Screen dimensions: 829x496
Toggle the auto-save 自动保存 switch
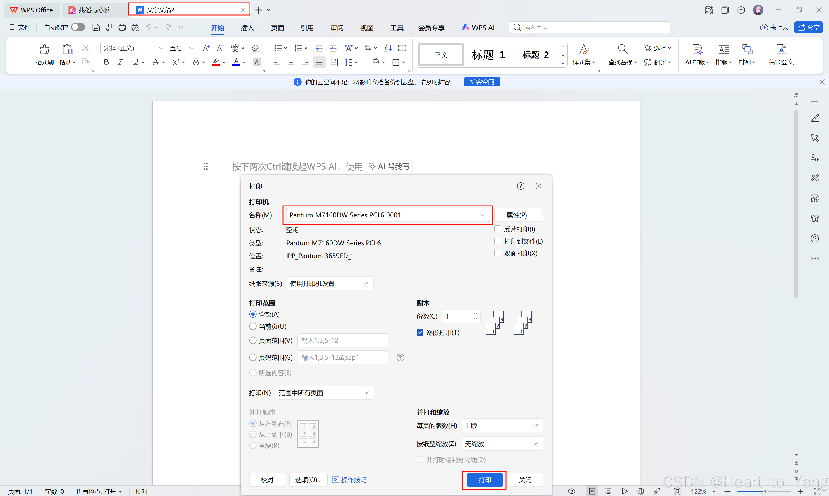coord(78,27)
